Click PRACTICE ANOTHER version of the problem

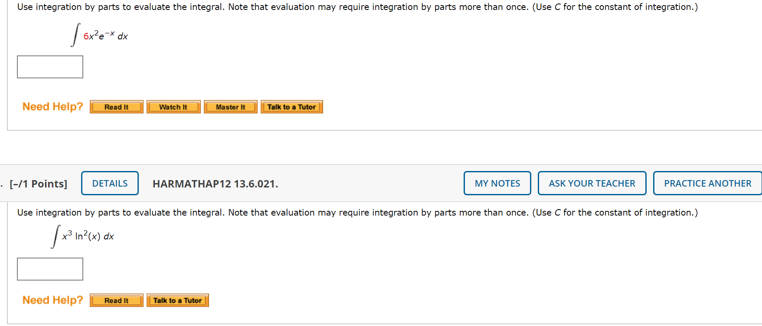click(707, 183)
